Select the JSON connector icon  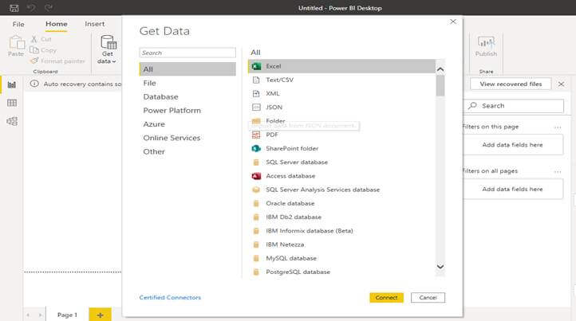pos(256,107)
